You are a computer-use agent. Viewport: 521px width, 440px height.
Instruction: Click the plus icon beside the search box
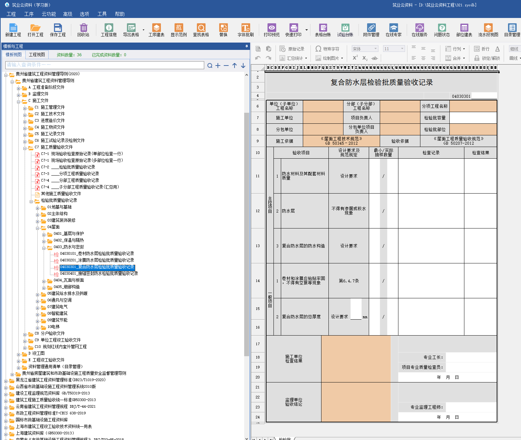click(x=218, y=66)
